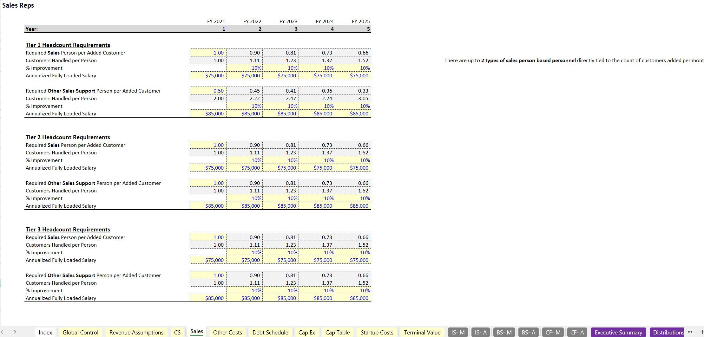Open the Revenue Assumptions sheet tab
This screenshot has width=704, height=337.
click(x=136, y=332)
